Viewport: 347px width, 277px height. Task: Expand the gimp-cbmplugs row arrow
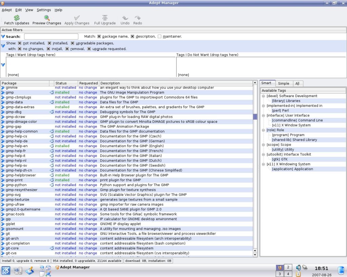[3, 97]
